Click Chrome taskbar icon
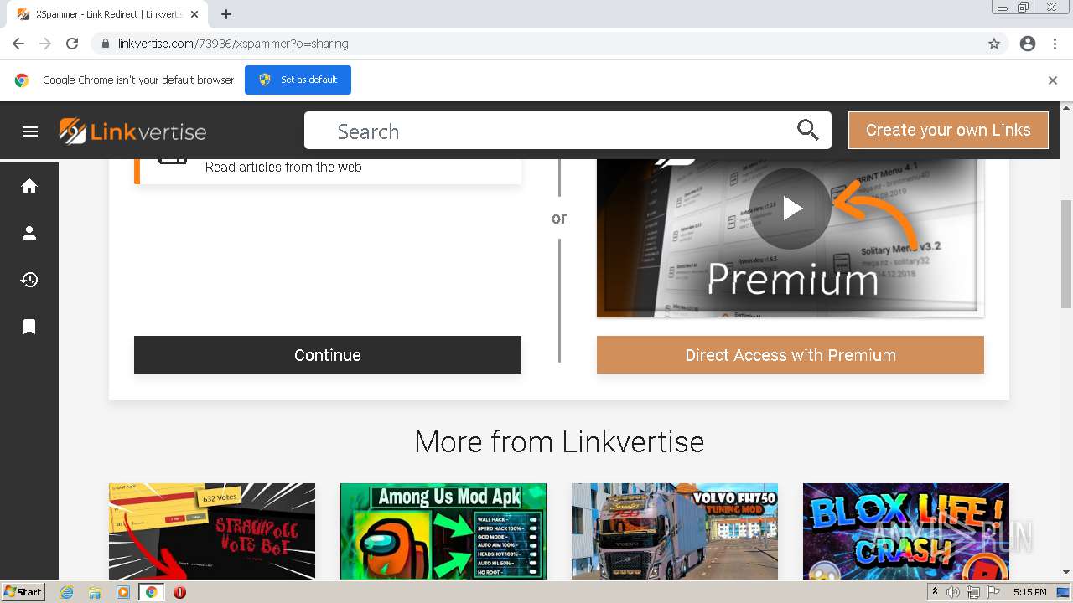 [152, 592]
